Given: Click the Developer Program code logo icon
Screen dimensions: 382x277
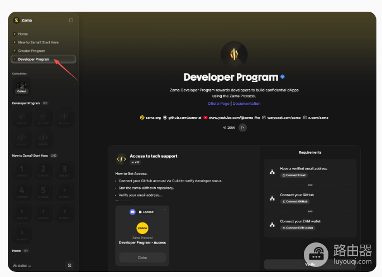Looking at the screenshot, I should pos(234,54).
